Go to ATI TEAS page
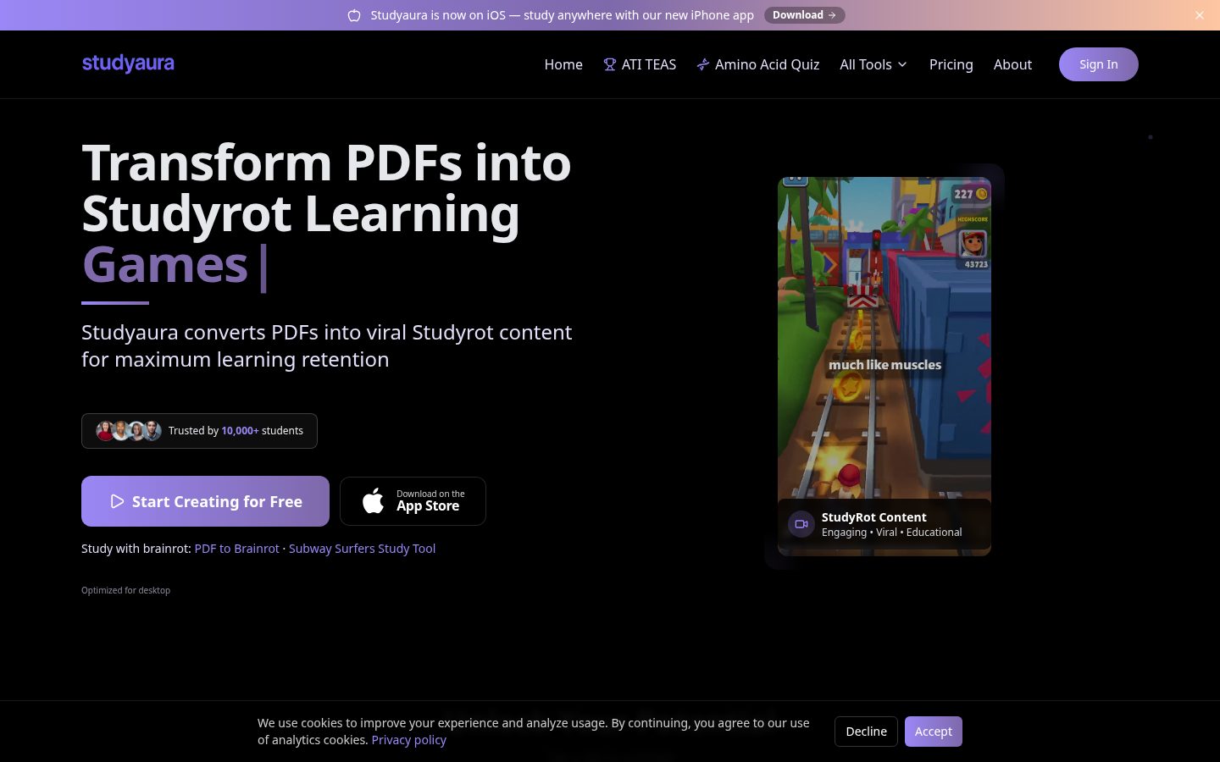1220x762 pixels. (x=640, y=64)
